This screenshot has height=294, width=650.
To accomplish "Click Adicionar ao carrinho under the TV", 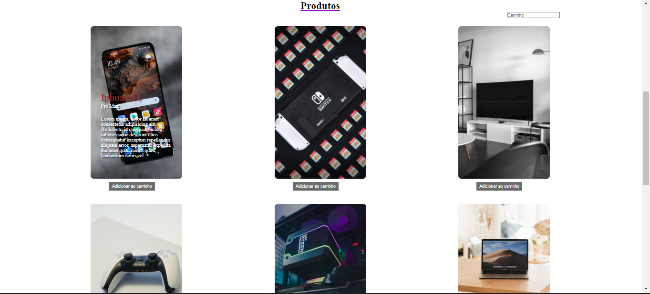I will tap(499, 186).
